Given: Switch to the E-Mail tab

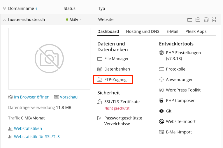Looking at the screenshot, I should (172, 31).
